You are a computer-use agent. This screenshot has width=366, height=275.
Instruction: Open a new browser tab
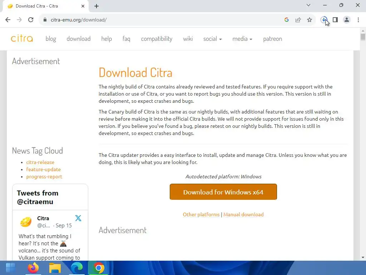pyautogui.click(x=97, y=6)
